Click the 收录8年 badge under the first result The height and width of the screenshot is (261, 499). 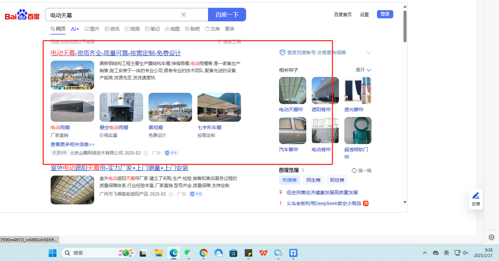[x=59, y=153]
